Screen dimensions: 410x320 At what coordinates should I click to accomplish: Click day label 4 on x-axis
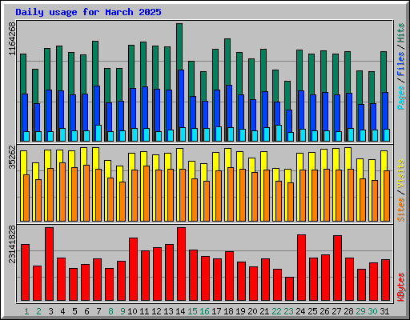tap(62, 311)
